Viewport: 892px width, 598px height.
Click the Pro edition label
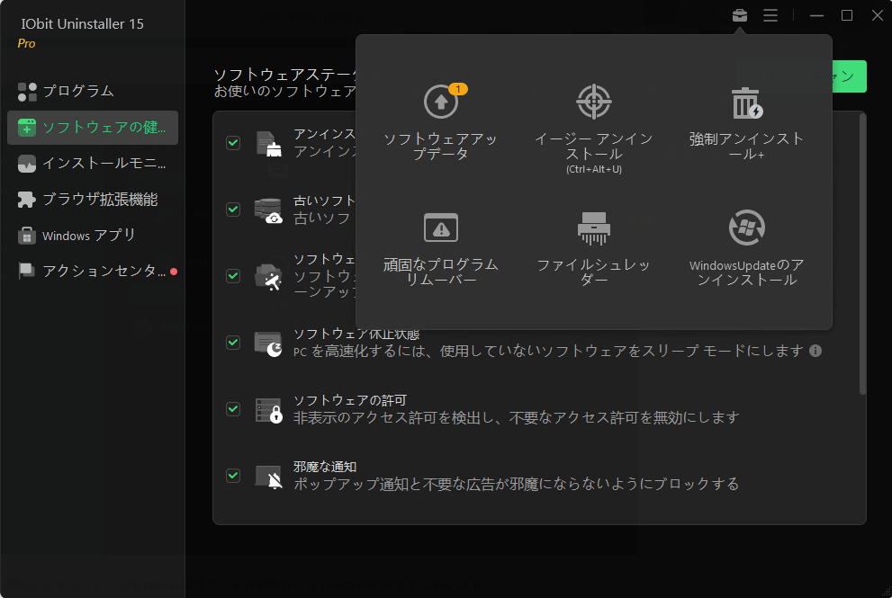point(26,44)
